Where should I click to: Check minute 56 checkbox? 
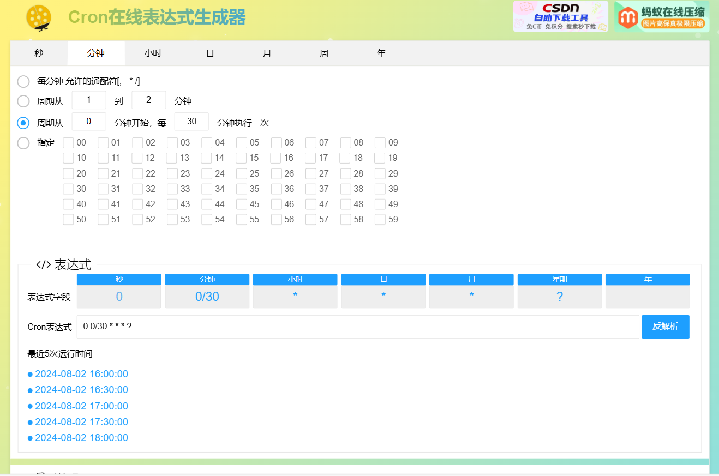pyautogui.click(x=277, y=220)
